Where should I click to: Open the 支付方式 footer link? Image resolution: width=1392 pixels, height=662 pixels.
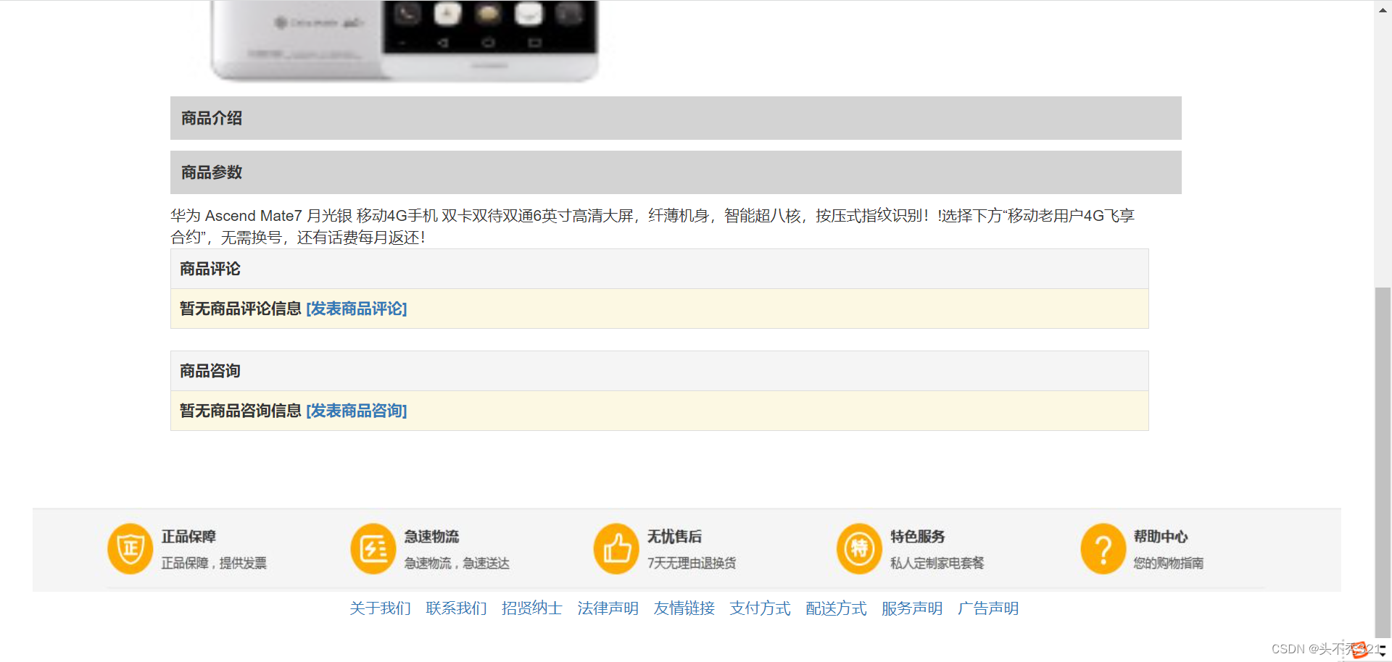(x=761, y=608)
